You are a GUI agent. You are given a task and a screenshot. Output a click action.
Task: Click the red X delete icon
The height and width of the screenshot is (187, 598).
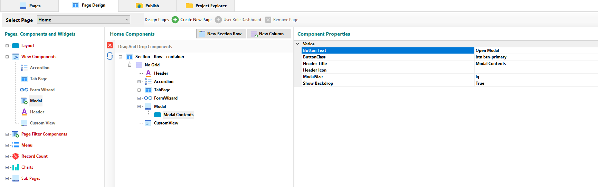(x=110, y=45)
